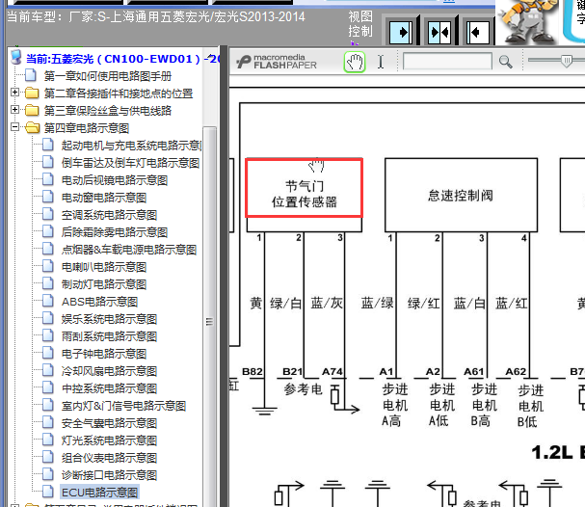Open 点烟器&车载电源电路示意图
This screenshot has width=585, height=507.
[129, 250]
